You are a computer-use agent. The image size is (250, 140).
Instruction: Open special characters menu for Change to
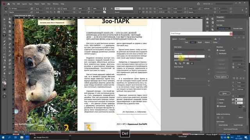[209, 56]
